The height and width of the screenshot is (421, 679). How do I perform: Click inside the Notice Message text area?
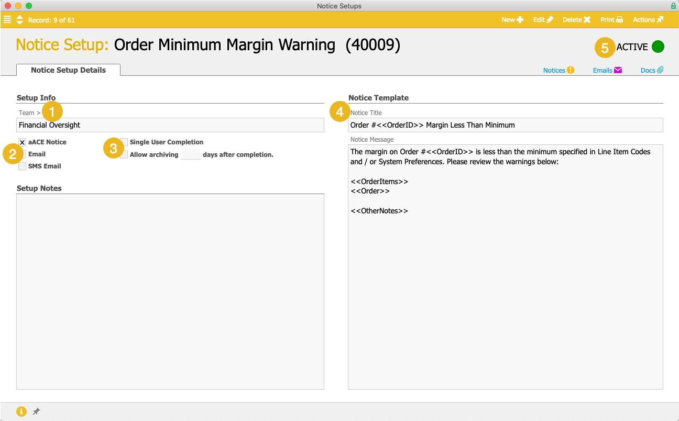click(x=506, y=267)
